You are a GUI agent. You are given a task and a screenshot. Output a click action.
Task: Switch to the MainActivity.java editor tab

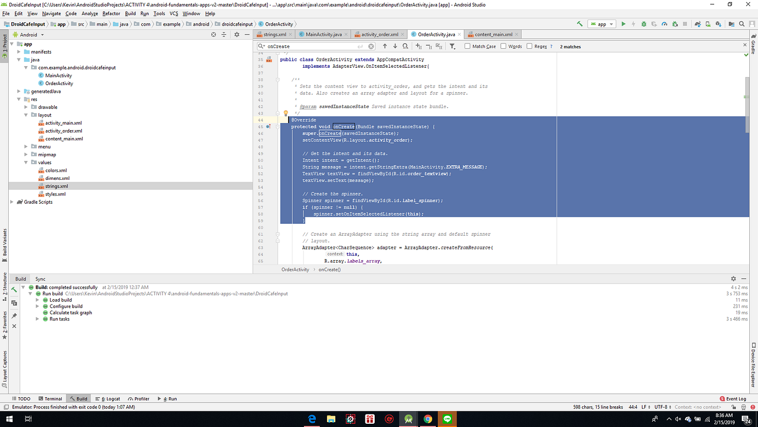323,34
